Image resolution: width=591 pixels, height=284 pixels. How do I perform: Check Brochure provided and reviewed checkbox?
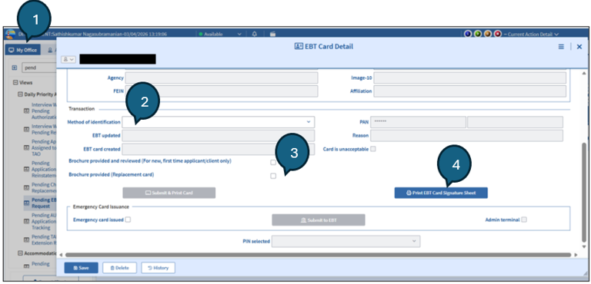(x=273, y=162)
